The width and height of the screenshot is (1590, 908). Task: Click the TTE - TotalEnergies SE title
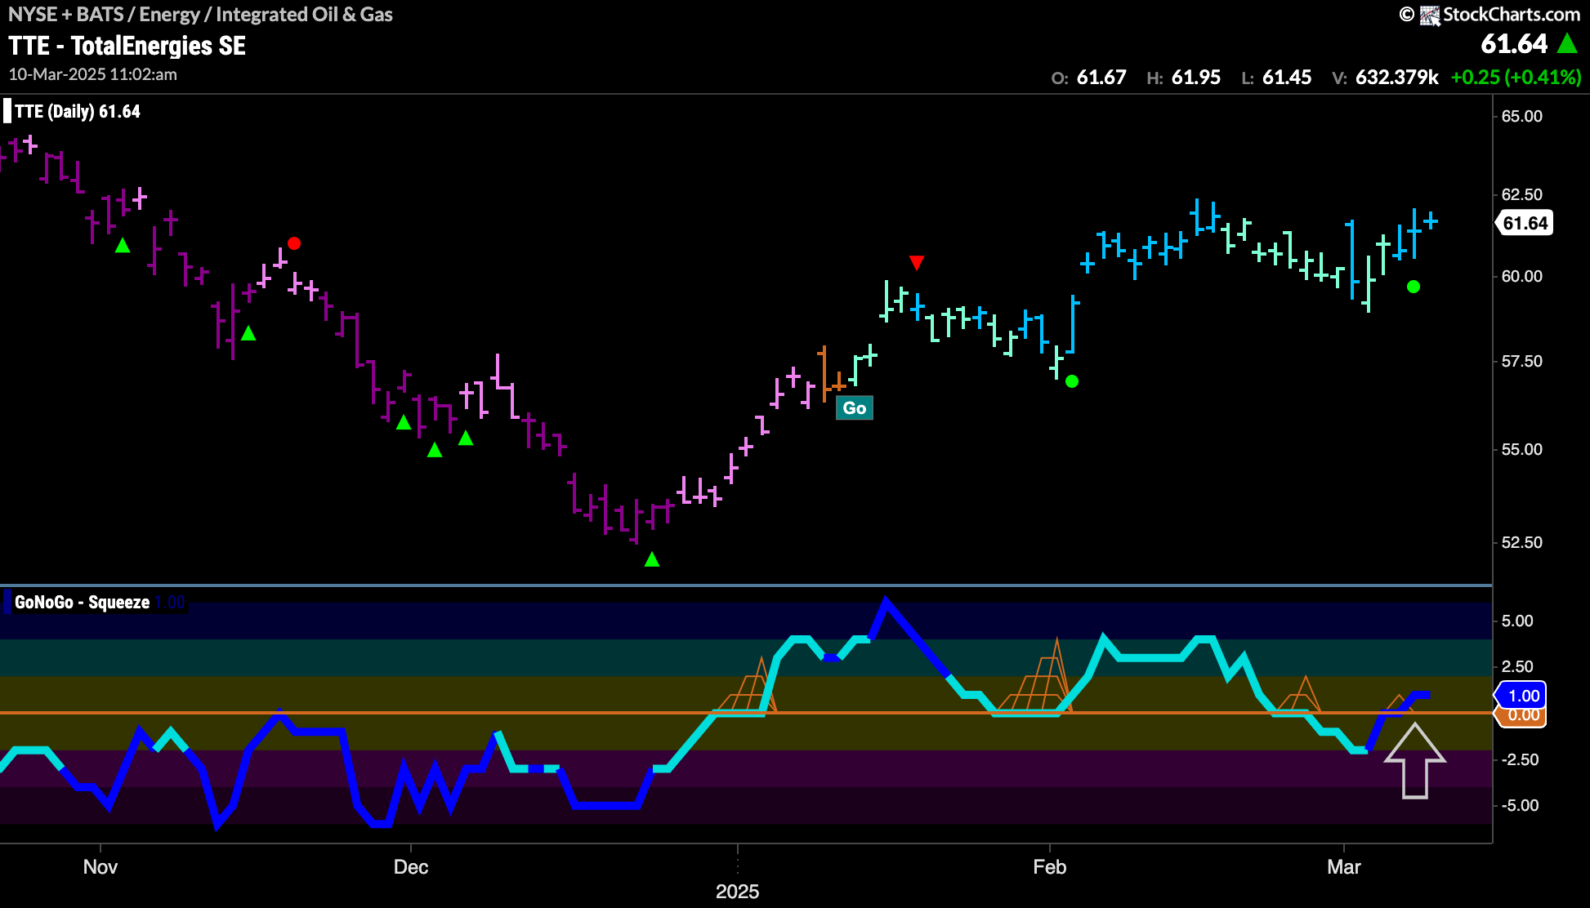click(x=127, y=46)
